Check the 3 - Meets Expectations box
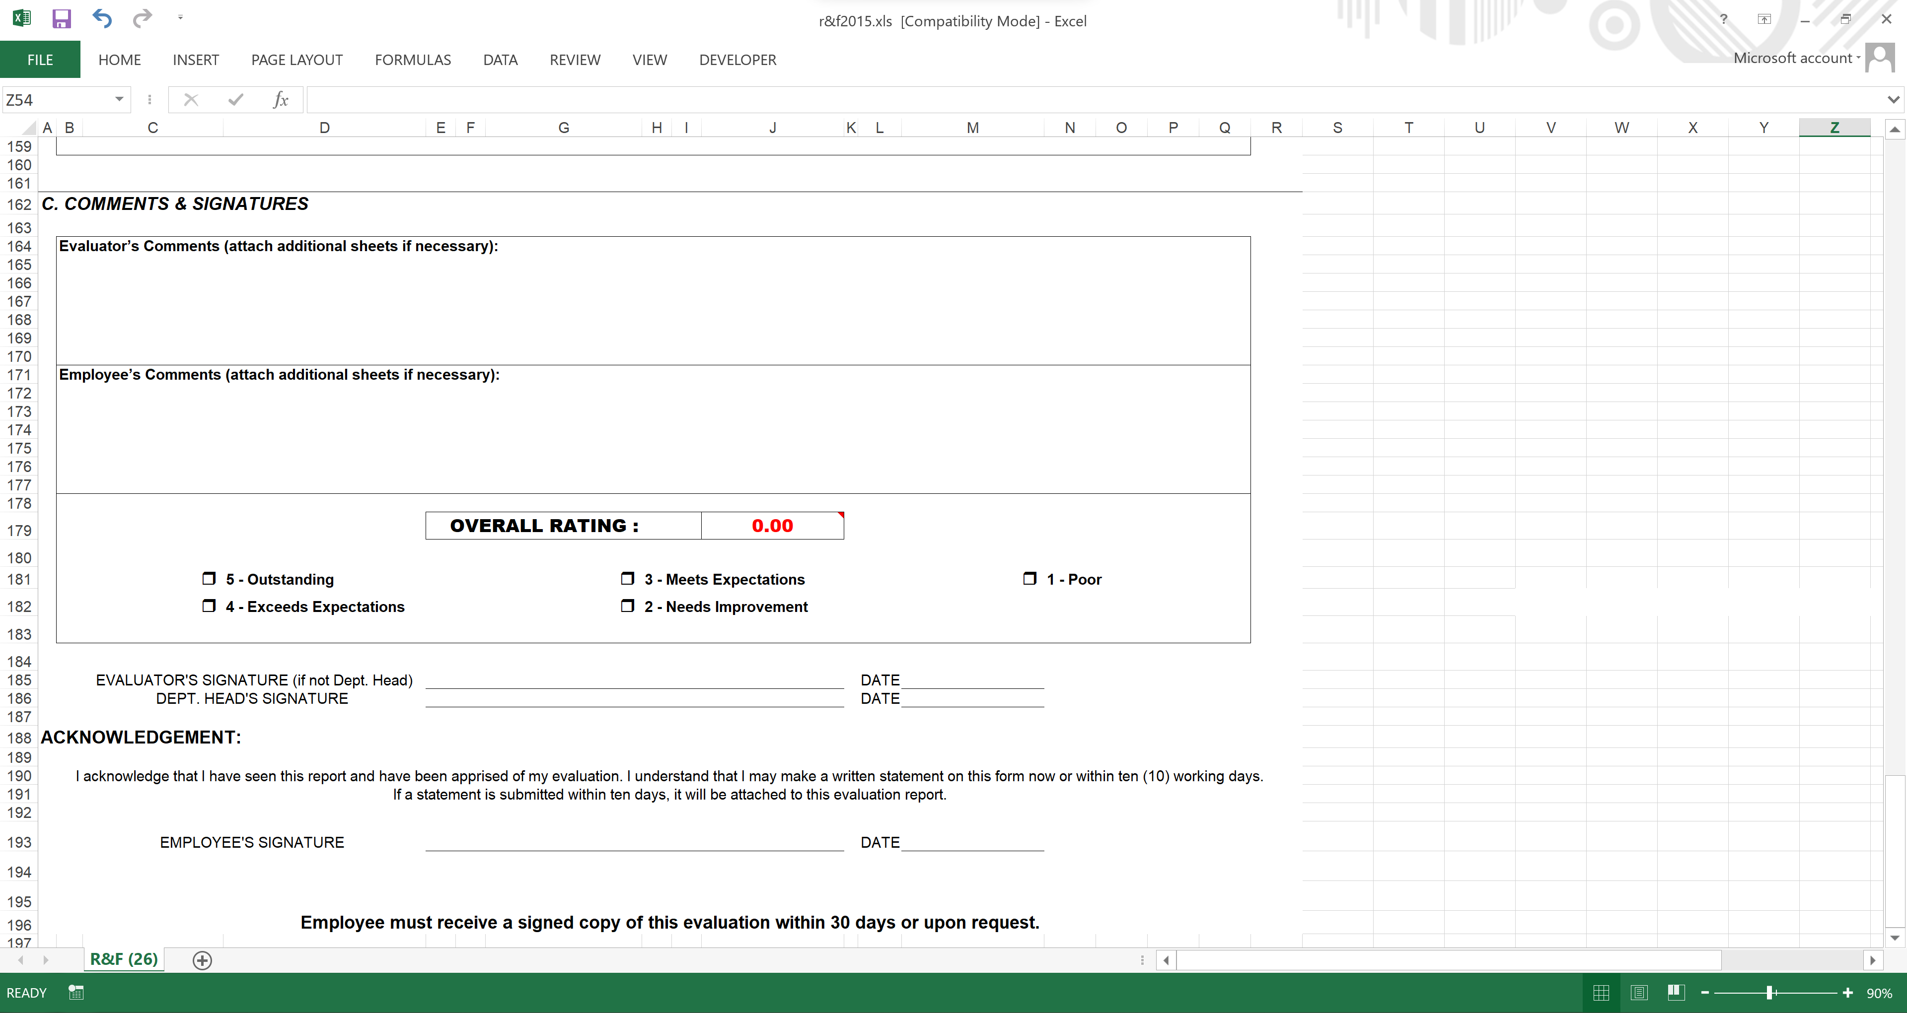Viewport: 1907px width, 1013px height. coord(628,579)
